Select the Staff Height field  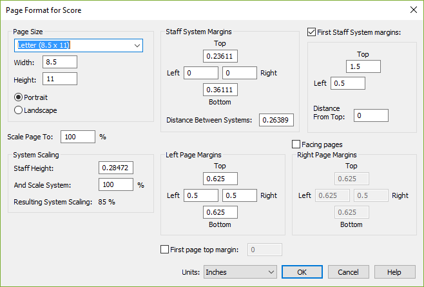click(116, 168)
